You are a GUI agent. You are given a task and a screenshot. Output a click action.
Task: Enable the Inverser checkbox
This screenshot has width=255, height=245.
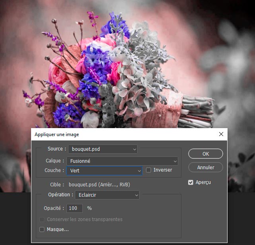coord(149,170)
